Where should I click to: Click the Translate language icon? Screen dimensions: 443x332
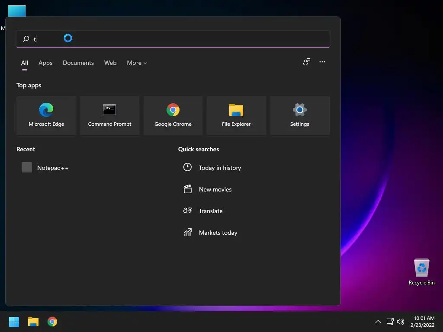188,211
